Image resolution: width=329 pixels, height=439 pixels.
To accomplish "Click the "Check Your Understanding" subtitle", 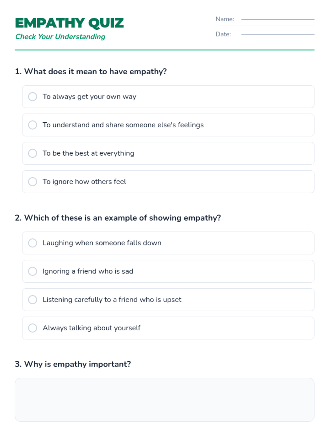I will click(x=60, y=36).
